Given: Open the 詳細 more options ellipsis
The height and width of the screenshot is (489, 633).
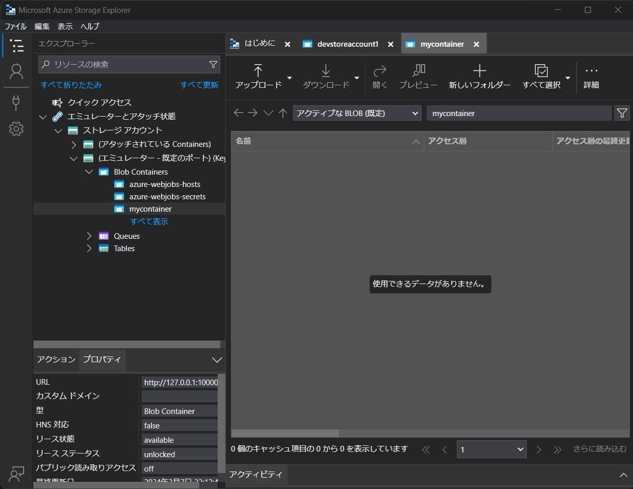Looking at the screenshot, I should pyautogui.click(x=591, y=78).
